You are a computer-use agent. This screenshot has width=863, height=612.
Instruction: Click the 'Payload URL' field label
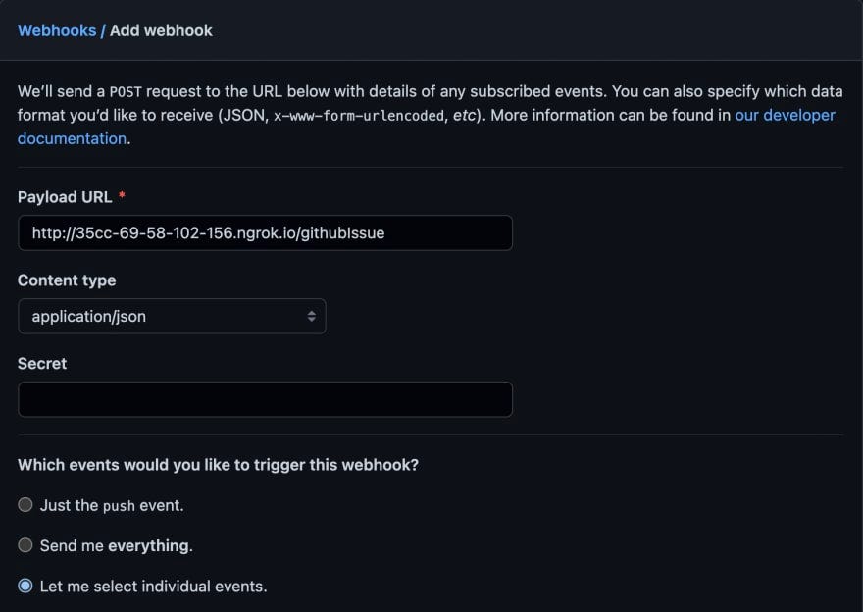[65, 197]
